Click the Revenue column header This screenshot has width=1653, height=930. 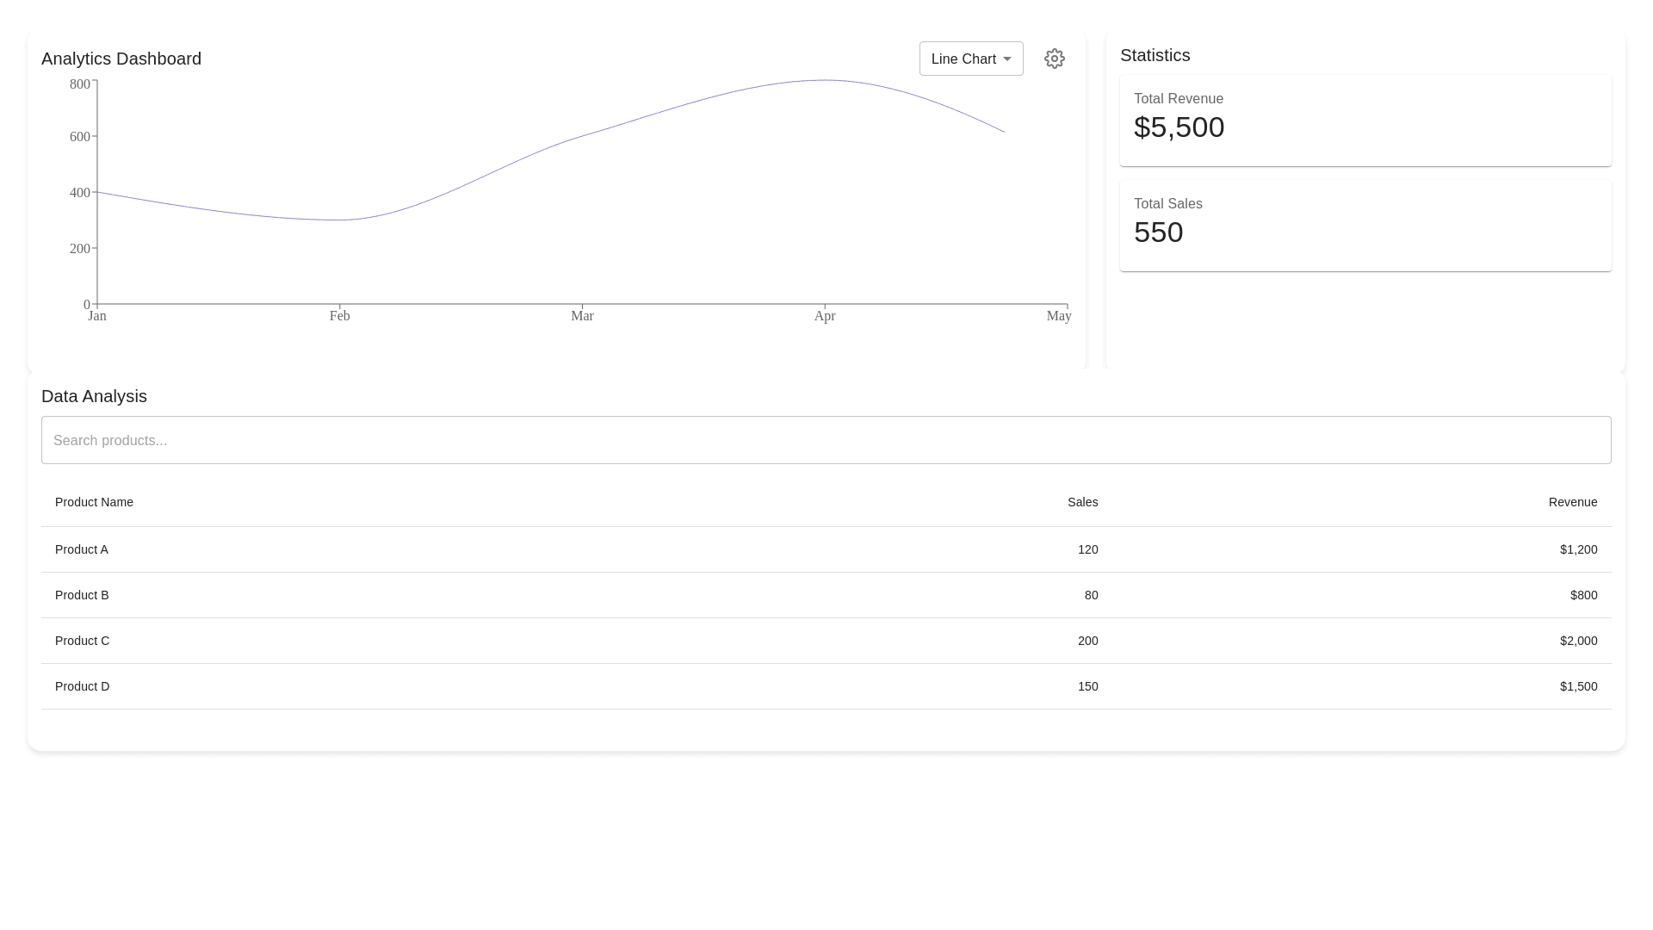tap(1572, 502)
